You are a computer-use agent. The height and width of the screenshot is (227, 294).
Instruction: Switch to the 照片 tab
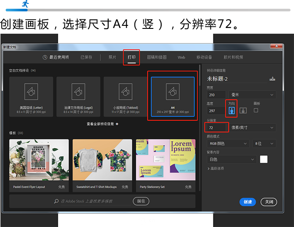pyautogui.click(x=112, y=57)
